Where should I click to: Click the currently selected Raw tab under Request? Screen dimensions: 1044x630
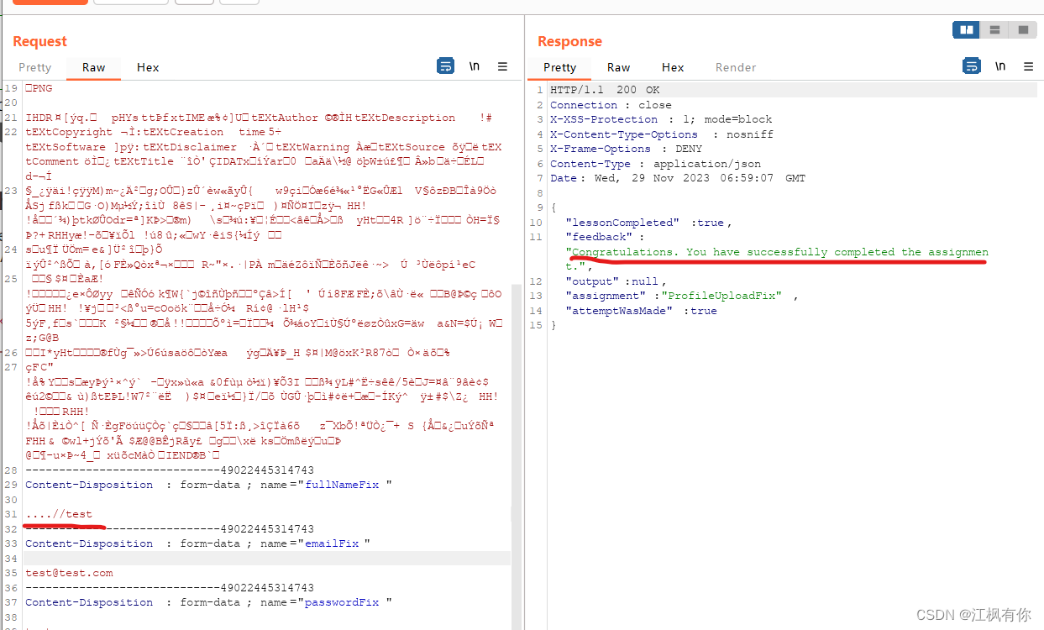93,67
